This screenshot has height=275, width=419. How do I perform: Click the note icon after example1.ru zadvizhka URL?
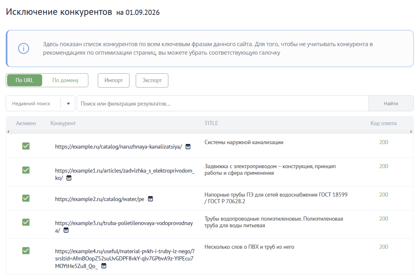(x=69, y=178)
